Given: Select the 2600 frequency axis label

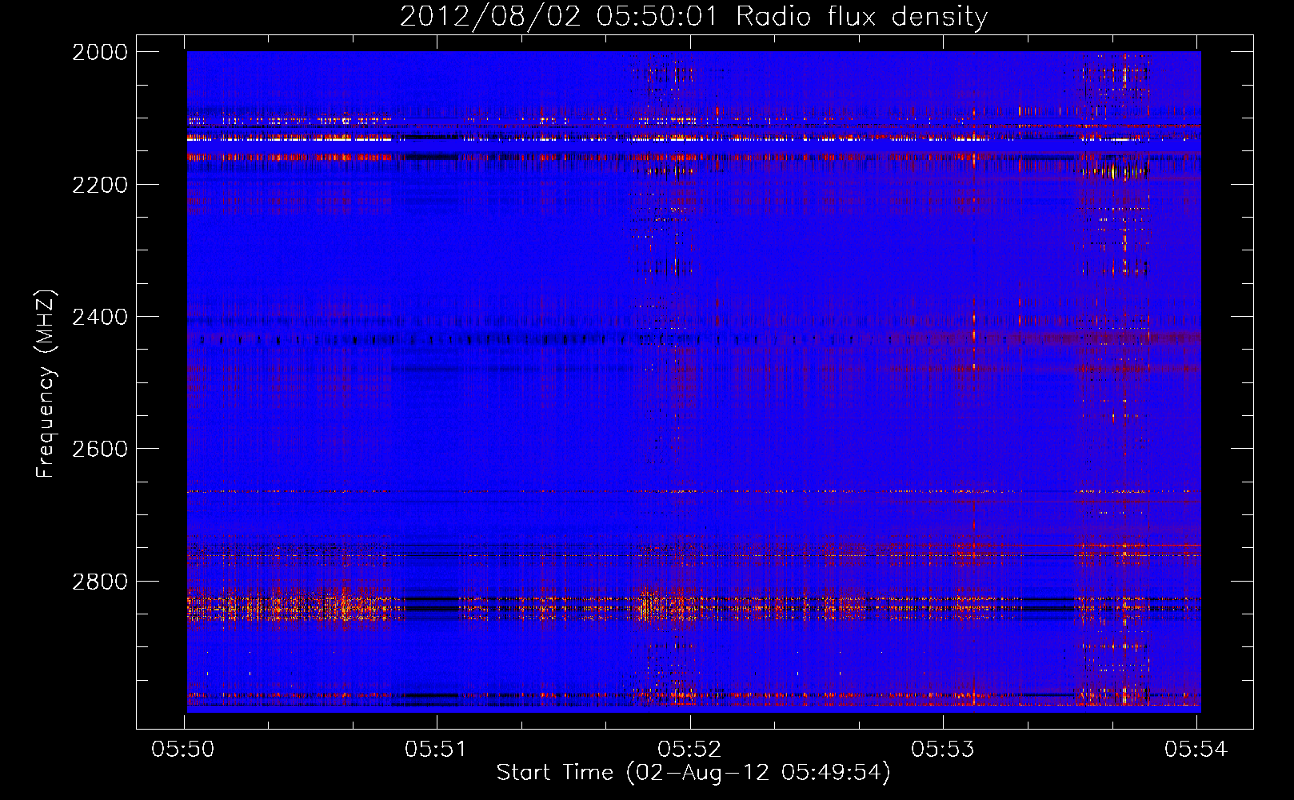Looking at the screenshot, I should [x=100, y=449].
